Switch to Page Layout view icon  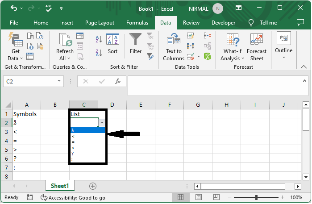click(x=198, y=197)
